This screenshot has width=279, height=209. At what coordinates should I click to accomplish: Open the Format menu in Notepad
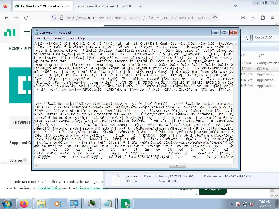point(58,38)
